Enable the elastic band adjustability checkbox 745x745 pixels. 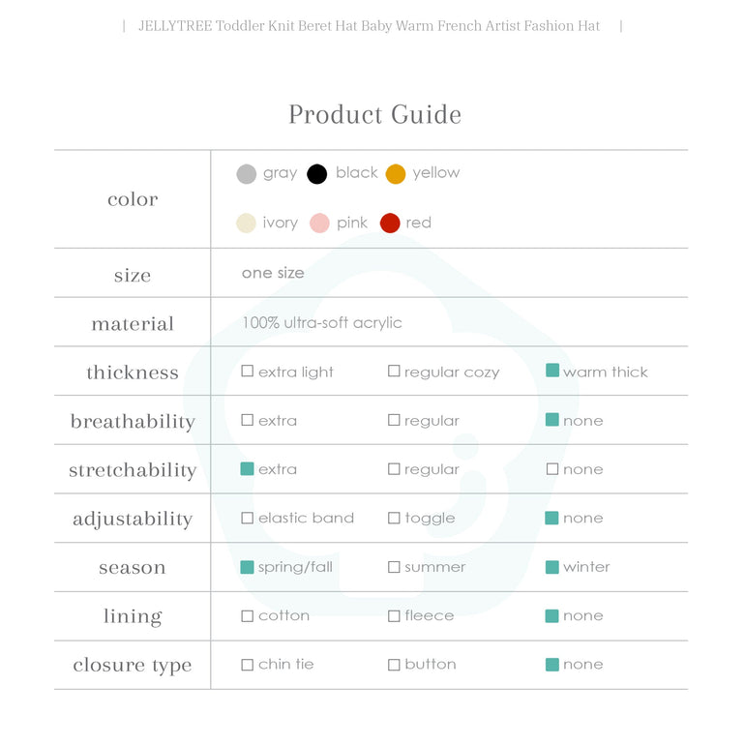[248, 519]
